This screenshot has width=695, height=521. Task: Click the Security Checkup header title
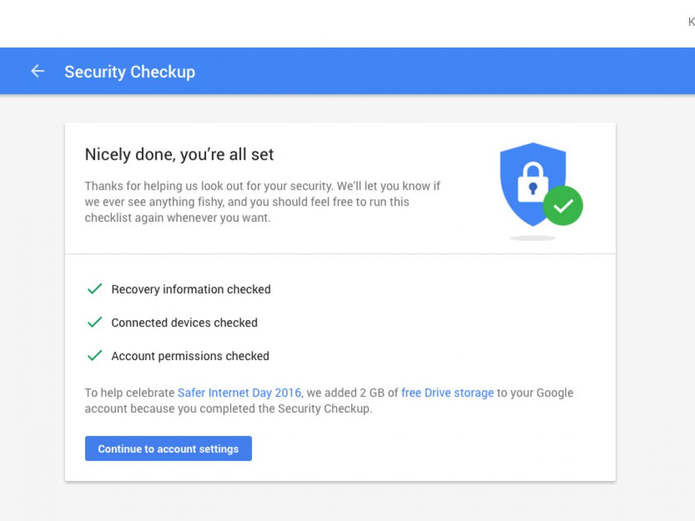pyautogui.click(x=130, y=72)
